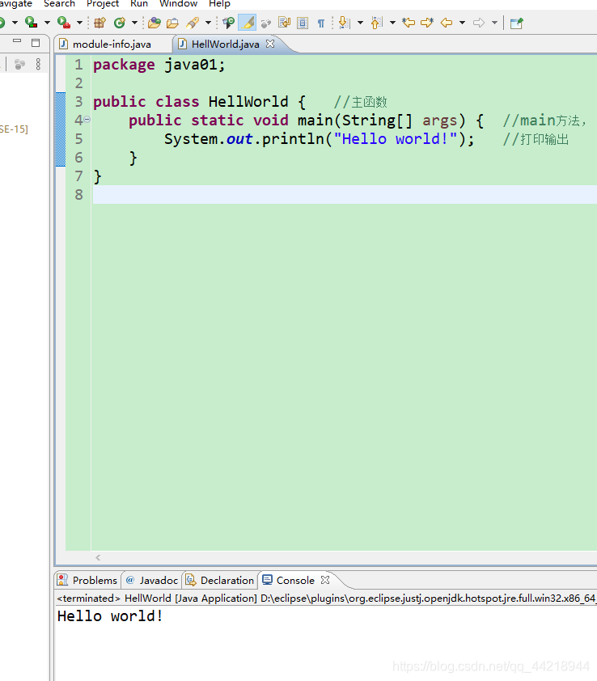This screenshot has width=597, height=681.
Task: Click the '//打印输出' comment on line 5
Action: click(536, 139)
